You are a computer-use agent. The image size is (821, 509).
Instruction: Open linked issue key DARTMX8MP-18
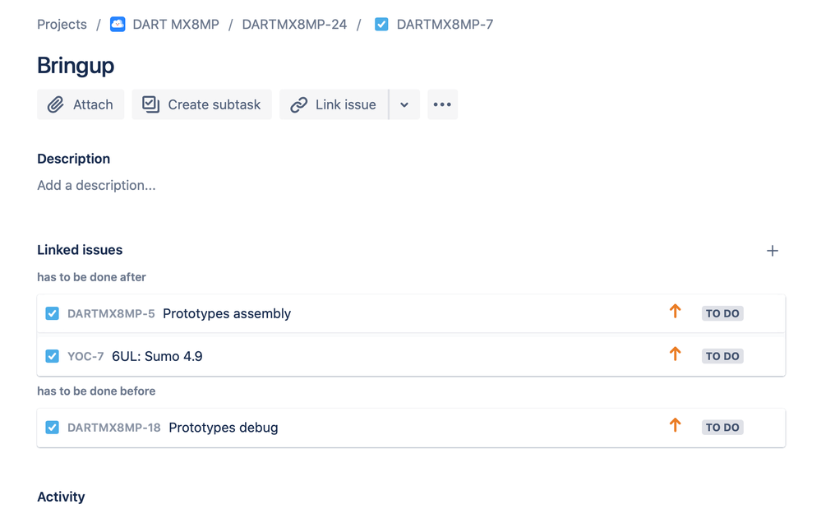point(113,428)
